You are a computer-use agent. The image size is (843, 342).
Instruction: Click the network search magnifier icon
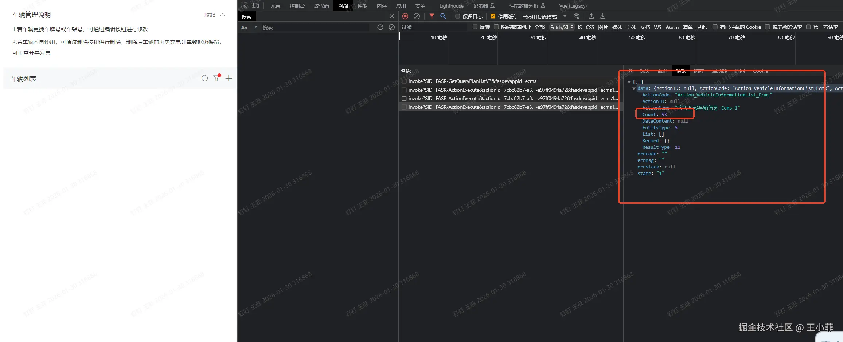click(x=443, y=16)
